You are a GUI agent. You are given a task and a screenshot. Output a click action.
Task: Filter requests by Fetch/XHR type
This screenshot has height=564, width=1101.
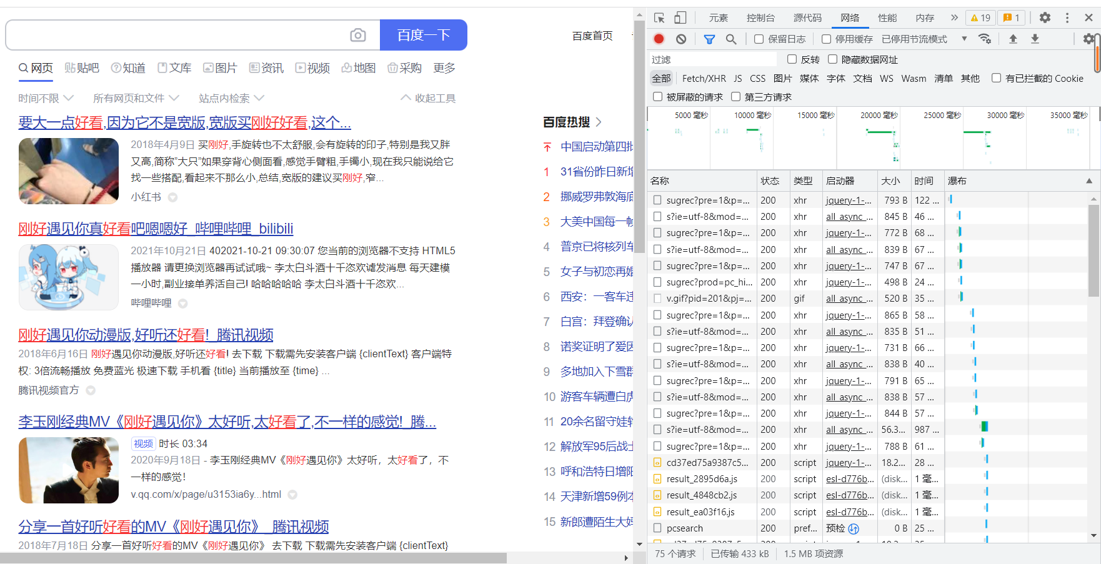pyautogui.click(x=704, y=78)
